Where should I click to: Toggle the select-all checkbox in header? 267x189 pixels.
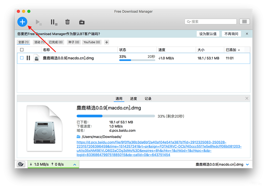22,50
